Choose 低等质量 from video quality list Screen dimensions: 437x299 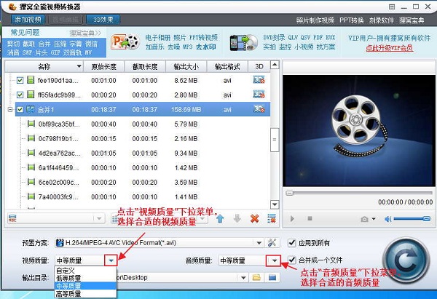(85, 278)
